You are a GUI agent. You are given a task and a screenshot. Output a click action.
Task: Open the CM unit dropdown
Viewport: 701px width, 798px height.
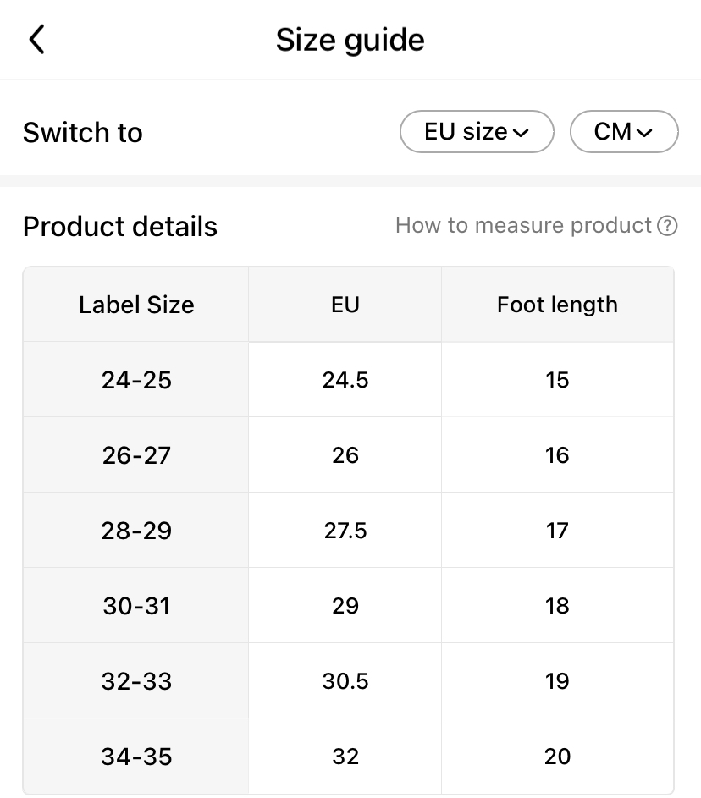tap(624, 132)
